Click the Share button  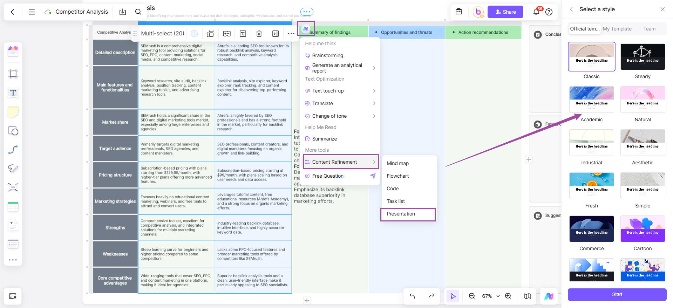(x=505, y=12)
